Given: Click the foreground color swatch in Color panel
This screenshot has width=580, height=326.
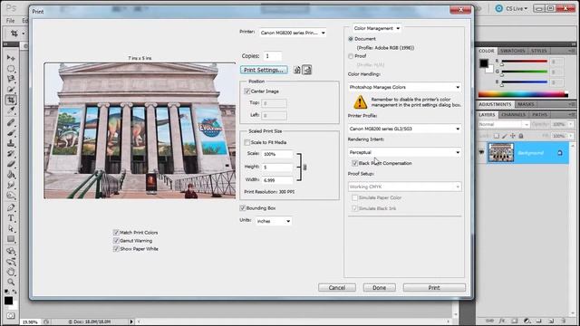Looking at the screenshot, I should coord(483,63).
